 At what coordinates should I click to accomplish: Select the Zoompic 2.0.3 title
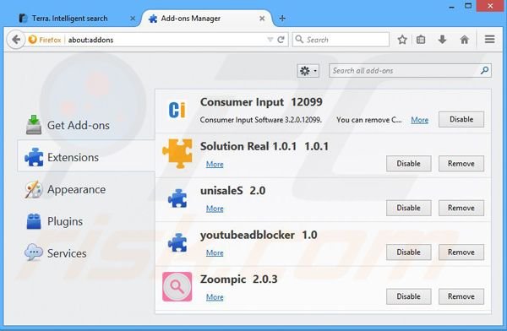tap(238, 279)
